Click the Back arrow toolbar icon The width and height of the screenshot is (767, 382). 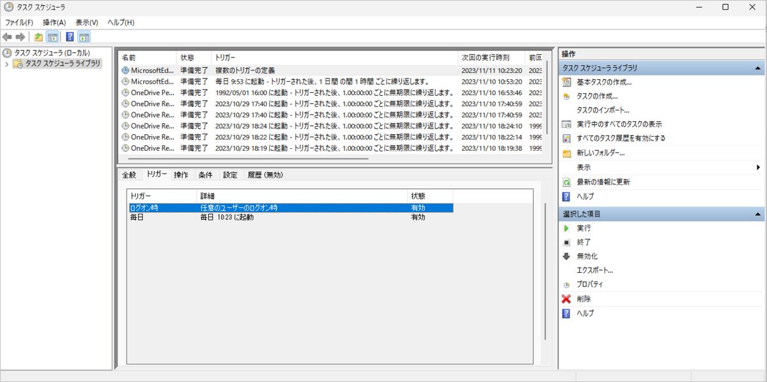click(7, 37)
